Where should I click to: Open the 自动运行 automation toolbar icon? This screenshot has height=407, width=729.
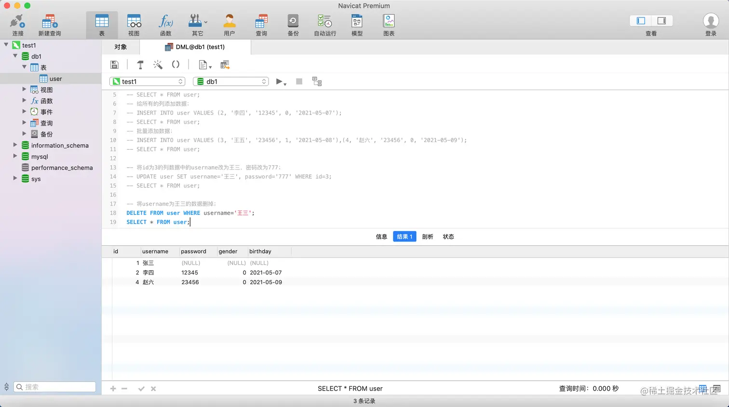tap(325, 25)
